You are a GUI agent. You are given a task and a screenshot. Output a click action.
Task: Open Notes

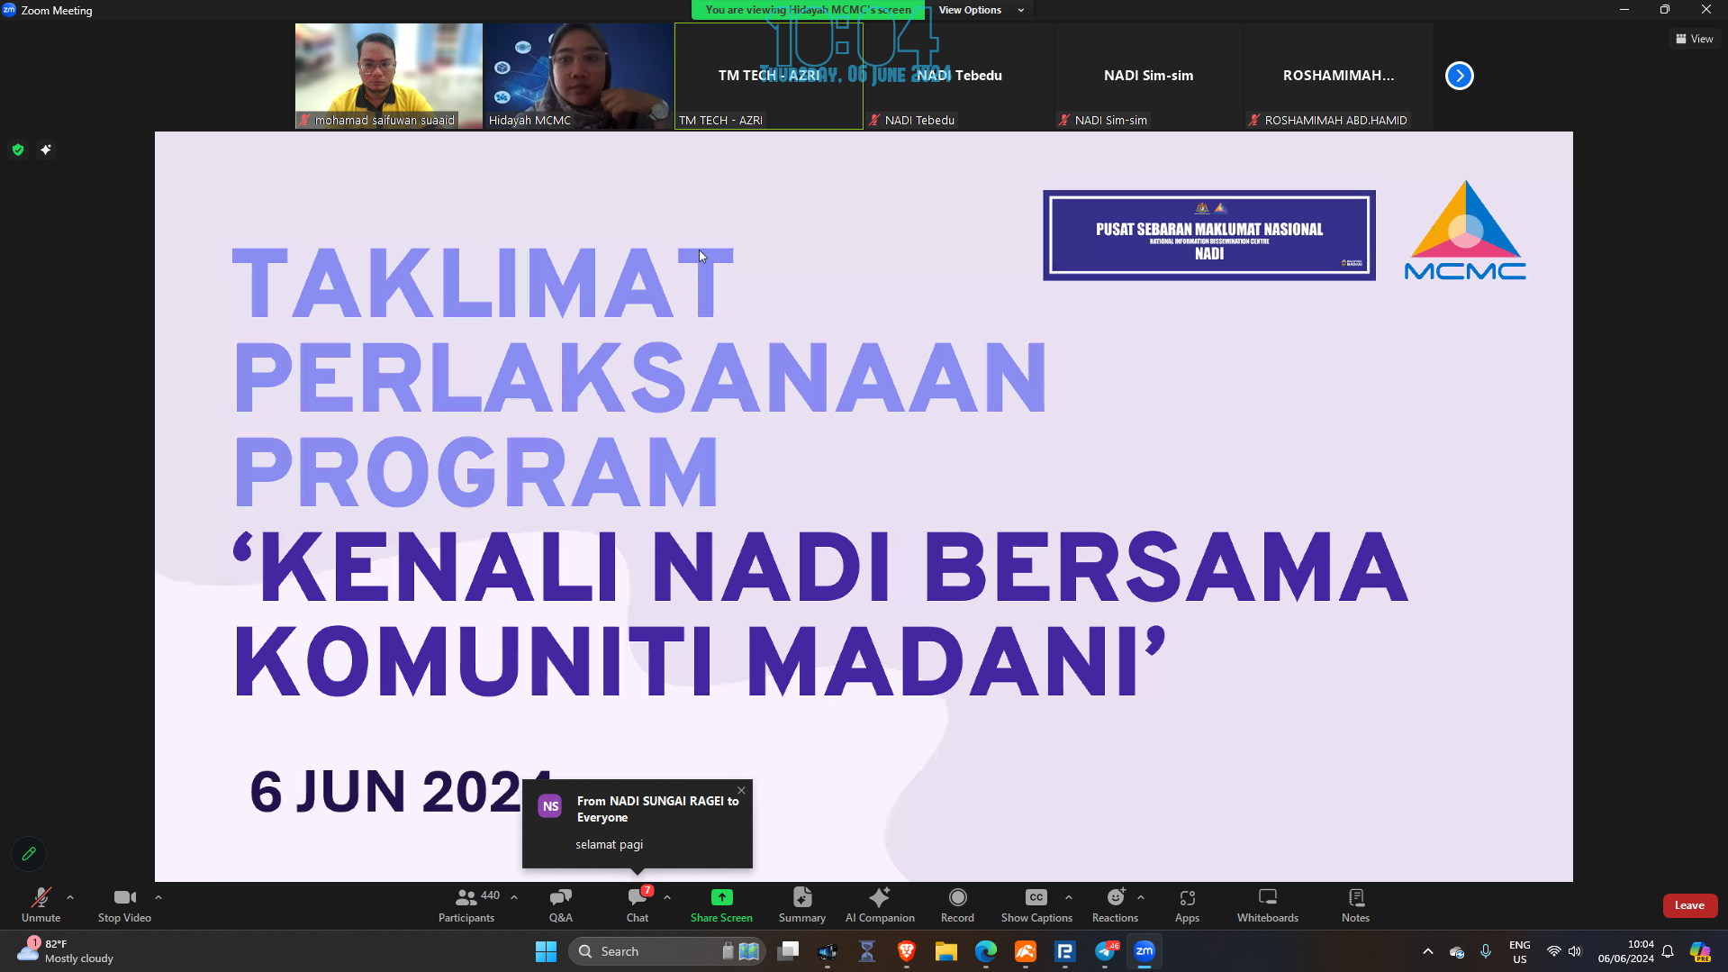click(1355, 904)
